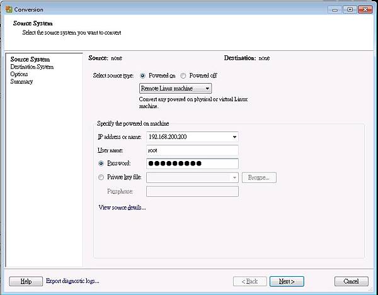Minimize the Conversion window
The image size is (378, 295).
point(335,9)
